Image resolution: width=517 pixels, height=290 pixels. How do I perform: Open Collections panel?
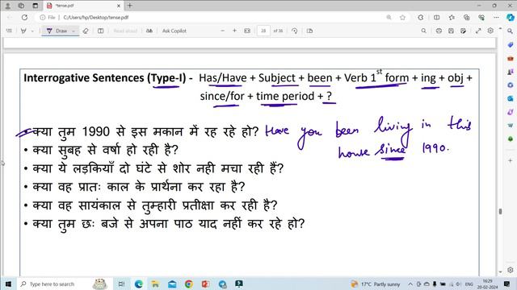tap(466, 18)
